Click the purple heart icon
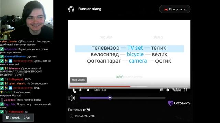This screenshot has height=123, width=220. coord(170,103)
